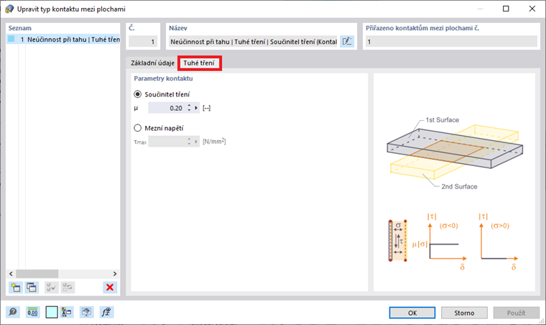Open the formula fx icon
This screenshot has height=325, width=546.
[106, 312]
